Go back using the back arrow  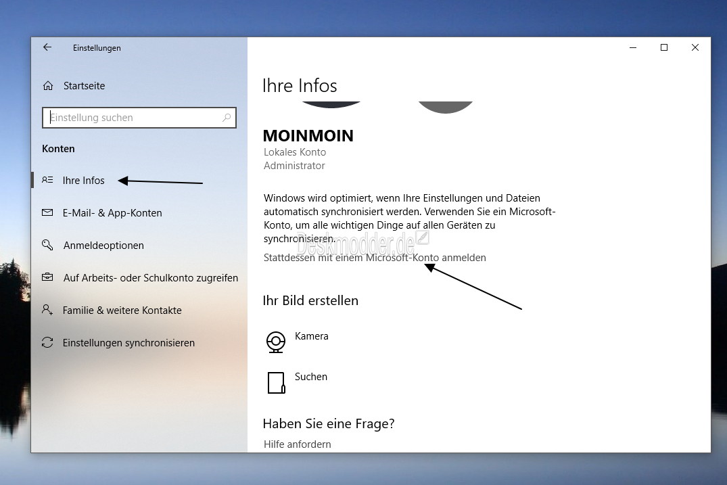point(47,47)
